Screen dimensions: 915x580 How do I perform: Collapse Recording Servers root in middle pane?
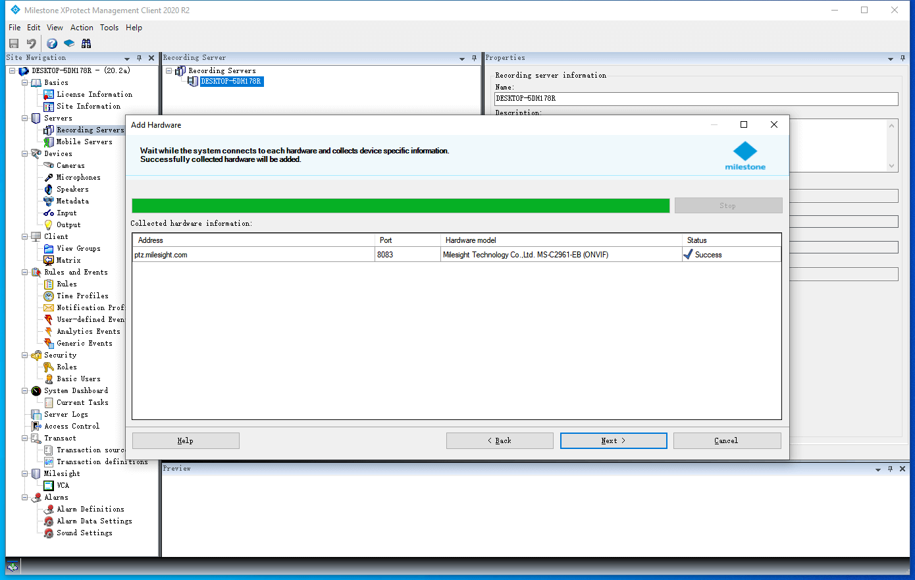click(169, 71)
